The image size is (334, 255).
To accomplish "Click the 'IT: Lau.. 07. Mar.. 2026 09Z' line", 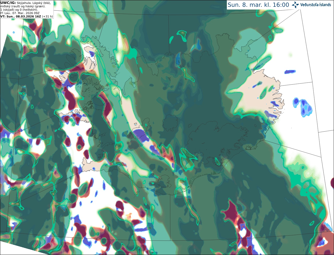I will pos(20,13).
